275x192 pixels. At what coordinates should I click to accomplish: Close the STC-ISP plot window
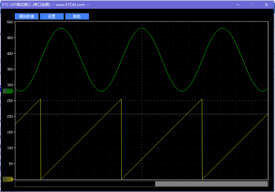(266, 5)
